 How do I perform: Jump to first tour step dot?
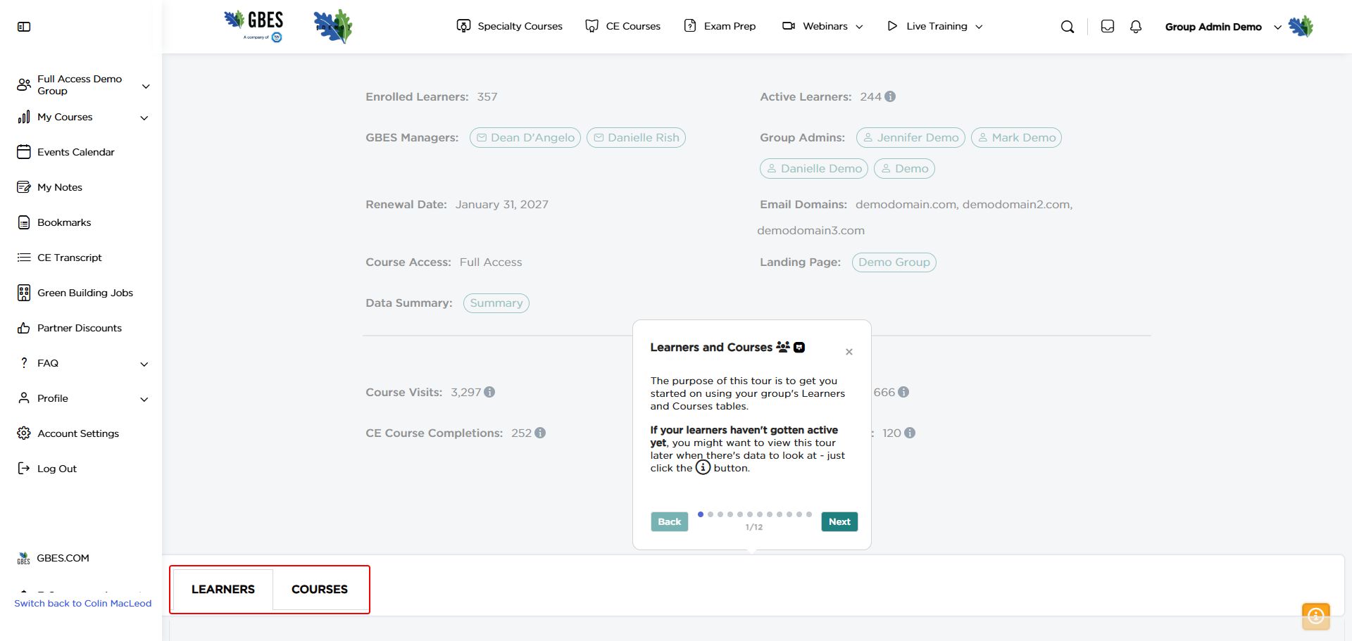click(701, 514)
